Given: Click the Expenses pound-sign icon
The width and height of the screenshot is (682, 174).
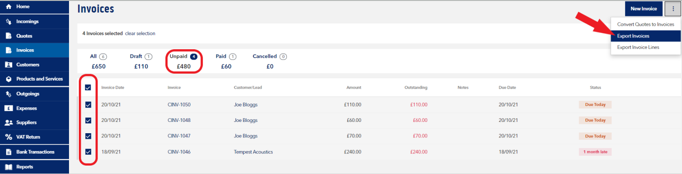Looking at the screenshot, I should 8,108.
